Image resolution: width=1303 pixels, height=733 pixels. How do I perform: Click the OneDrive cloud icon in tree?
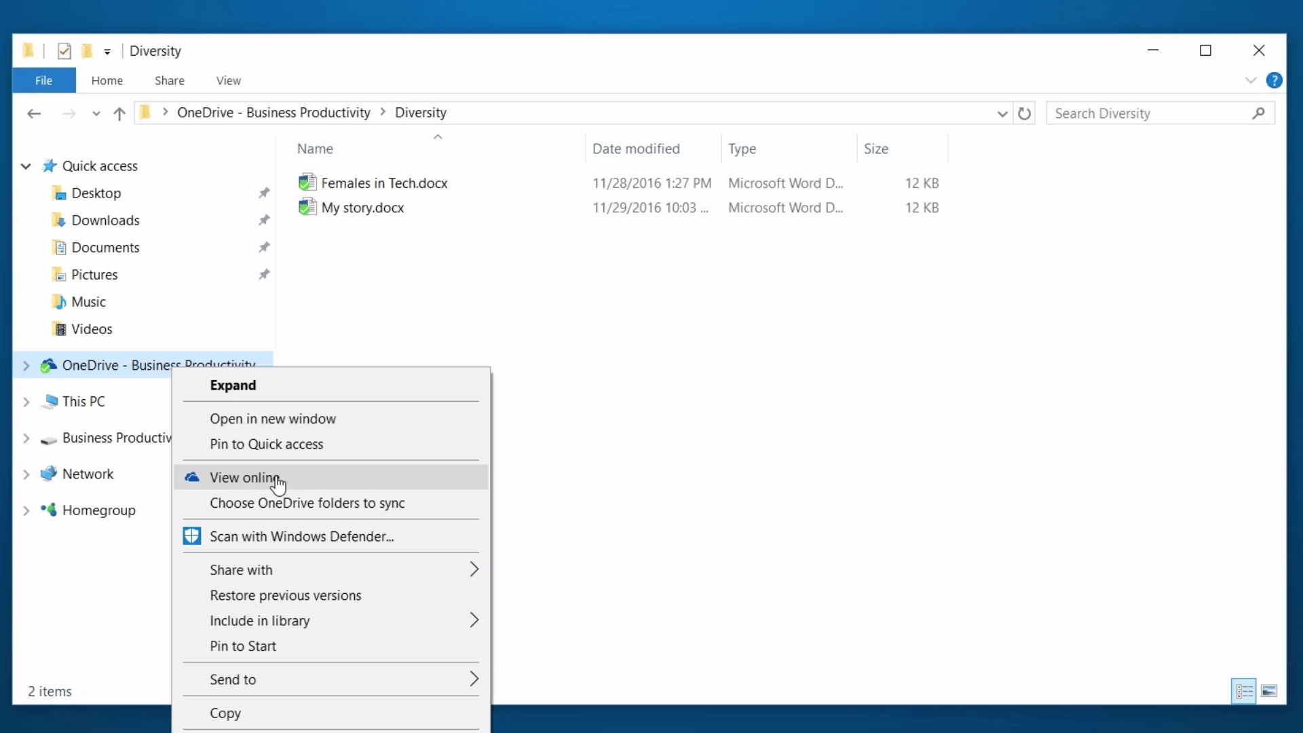click(48, 365)
